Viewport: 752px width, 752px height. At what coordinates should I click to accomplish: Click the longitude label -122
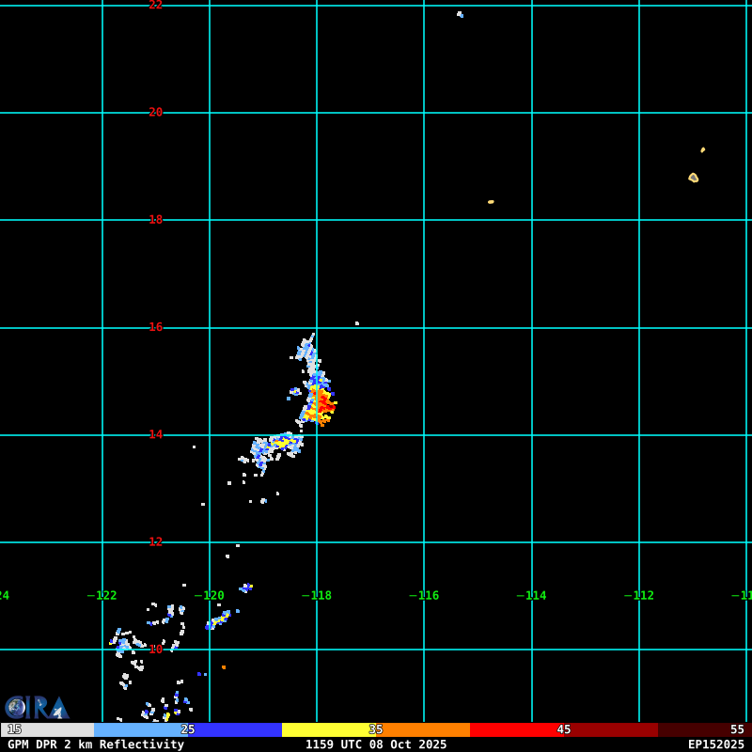pos(102,596)
